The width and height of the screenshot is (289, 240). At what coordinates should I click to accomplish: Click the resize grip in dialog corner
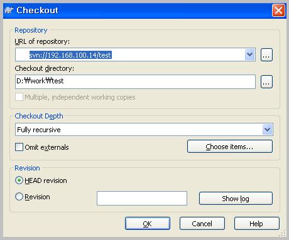283,234
